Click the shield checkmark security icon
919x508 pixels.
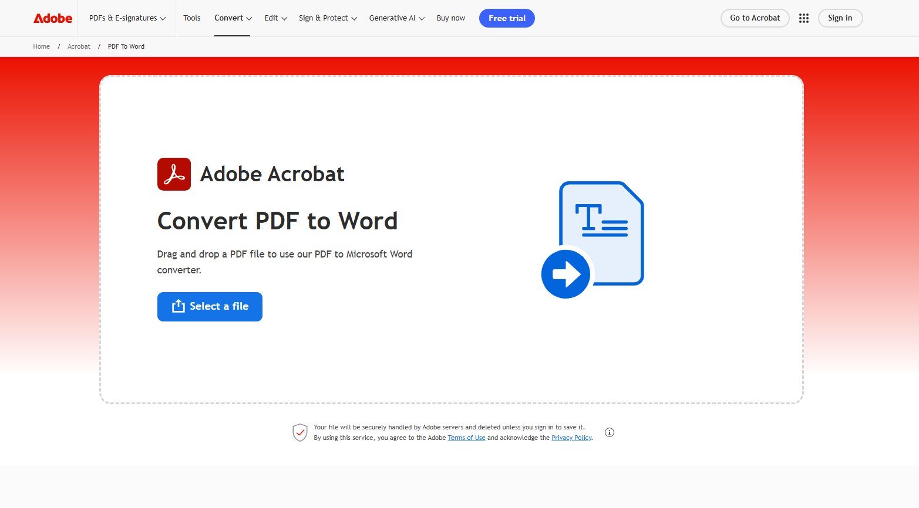[300, 432]
